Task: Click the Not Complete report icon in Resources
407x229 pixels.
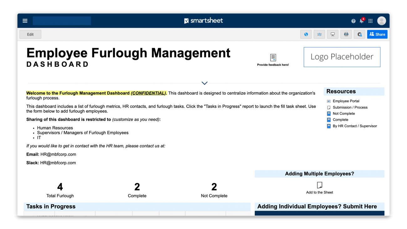Action: point(329,114)
